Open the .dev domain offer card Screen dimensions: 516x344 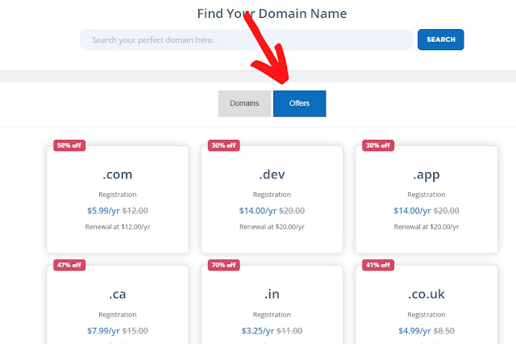(272, 199)
